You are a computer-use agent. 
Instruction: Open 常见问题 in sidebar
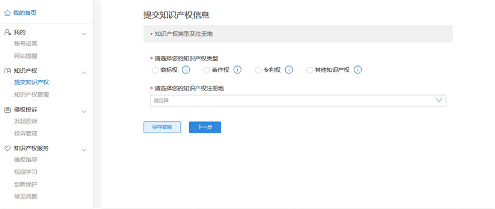coord(26,196)
